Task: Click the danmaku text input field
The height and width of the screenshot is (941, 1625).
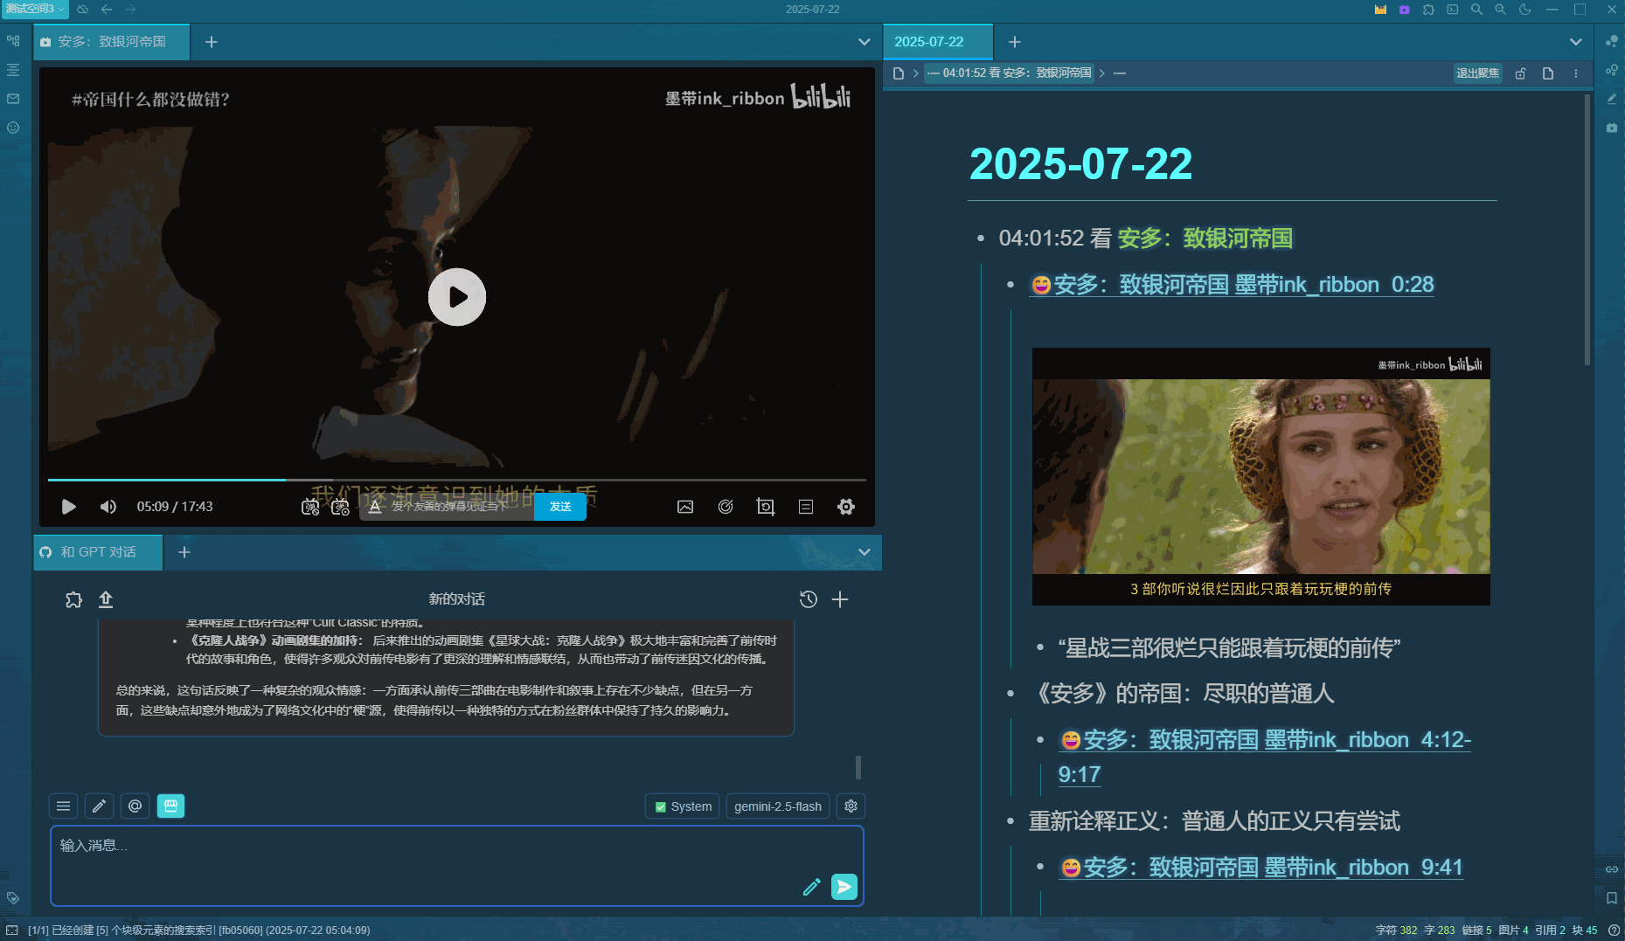Action: click(x=459, y=507)
